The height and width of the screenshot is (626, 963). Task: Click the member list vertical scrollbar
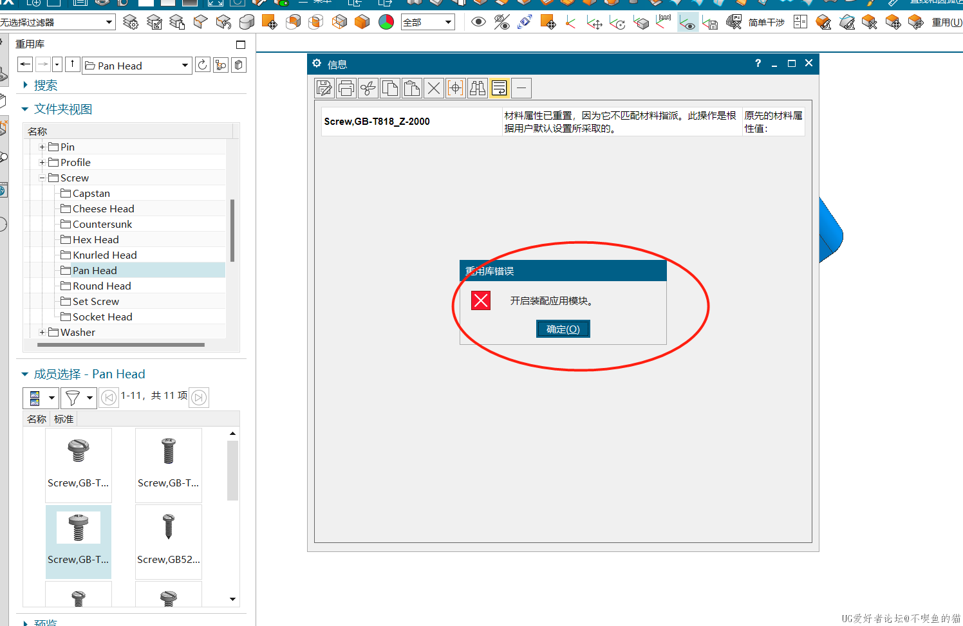coord(232,471)
